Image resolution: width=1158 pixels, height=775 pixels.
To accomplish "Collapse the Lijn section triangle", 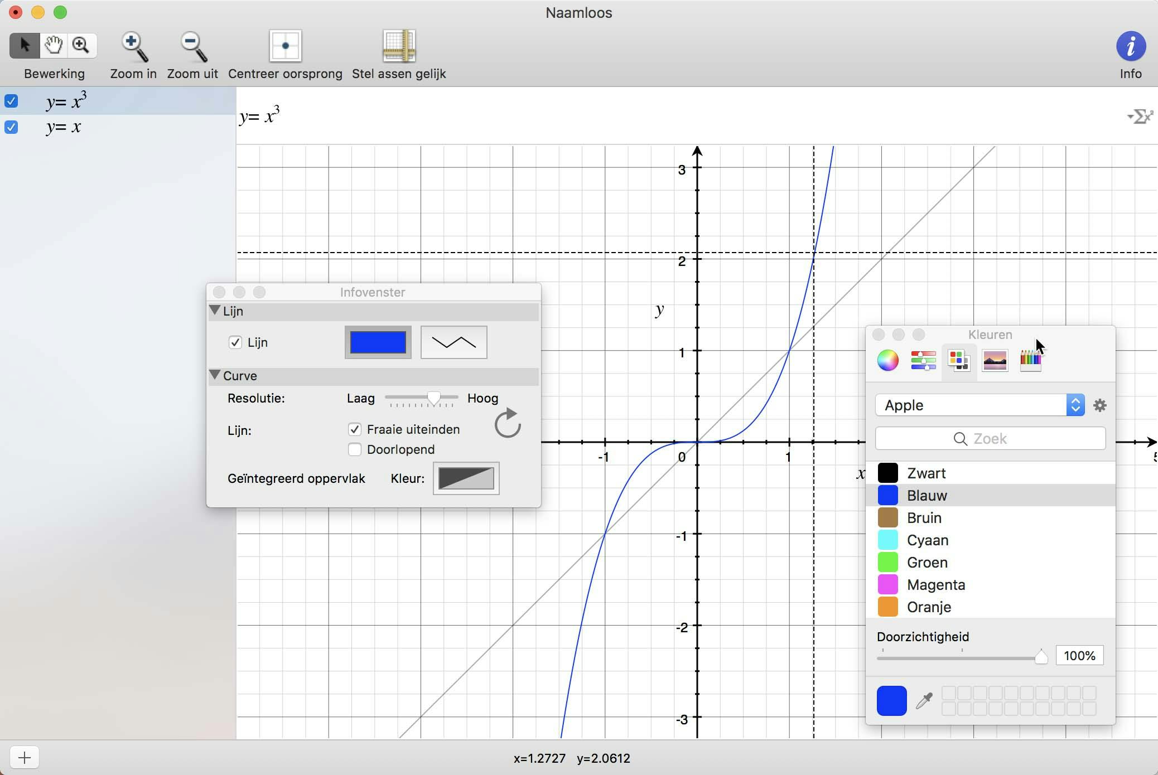I will pos(215,311).
